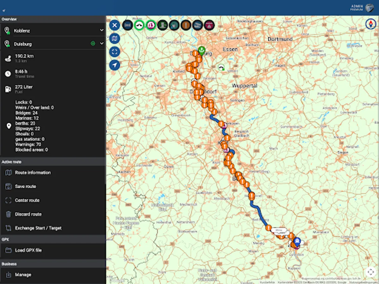The height and width of the screenshot is (284, 379).
Task: Open the Manage option under Business
Action: click(24, 275)
